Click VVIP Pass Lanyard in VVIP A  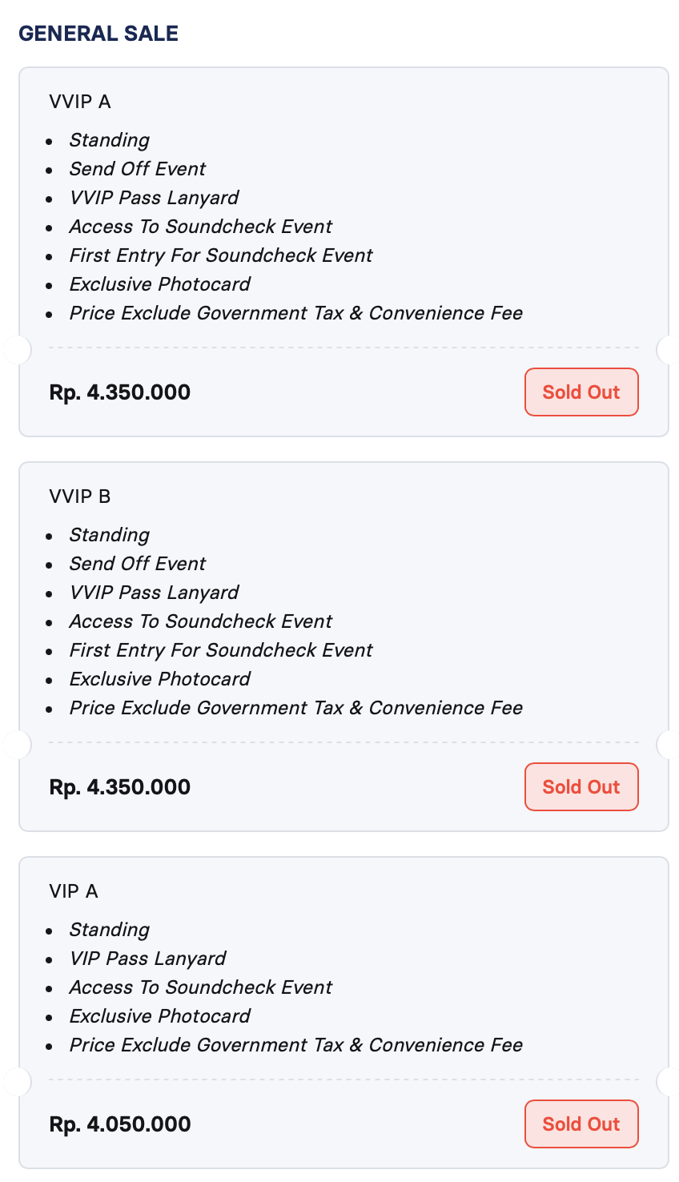click(154, 198)
